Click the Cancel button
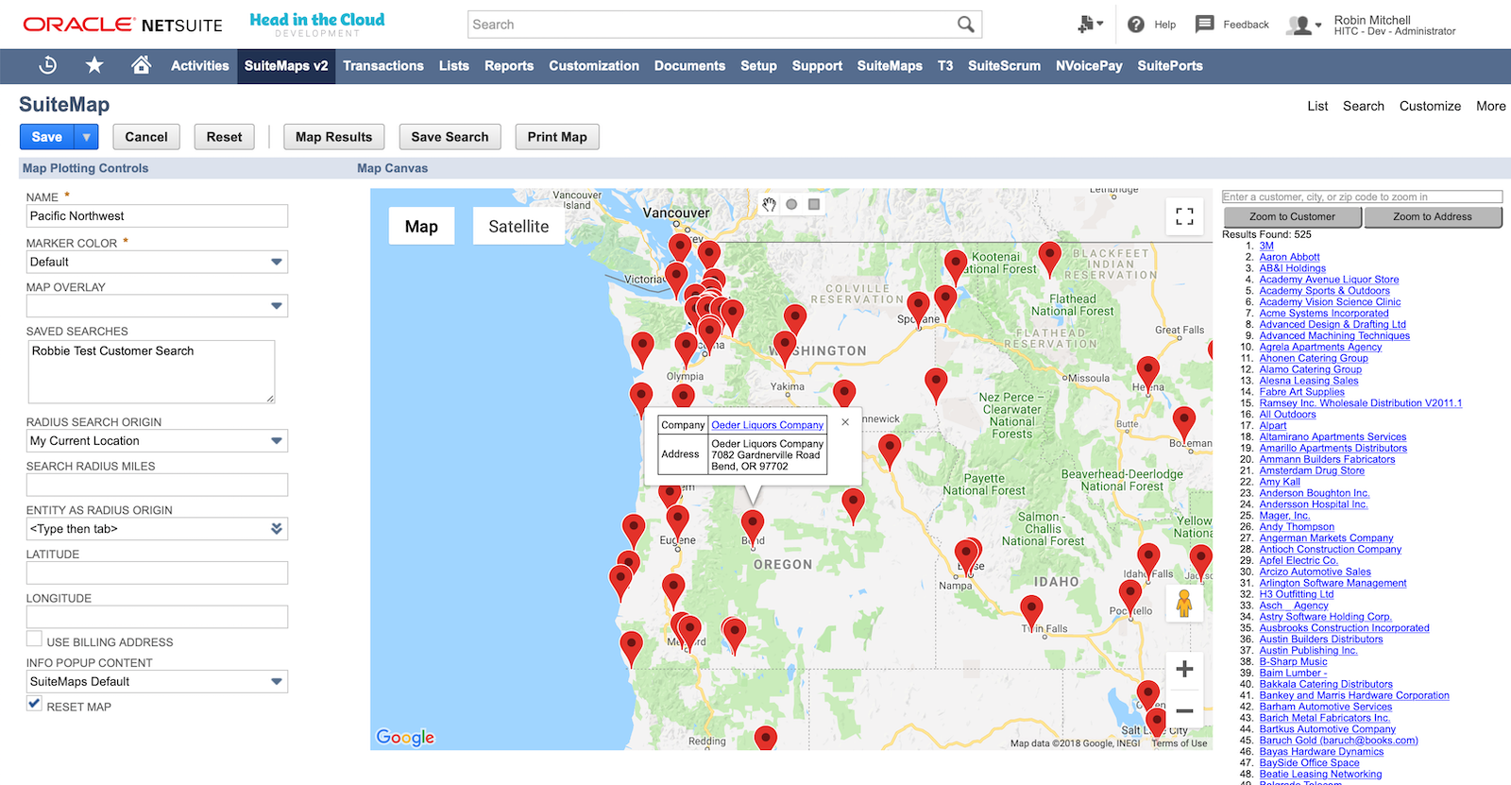Image resolution: width=1511 pixels, height=785 pixels. pos(146,137)
